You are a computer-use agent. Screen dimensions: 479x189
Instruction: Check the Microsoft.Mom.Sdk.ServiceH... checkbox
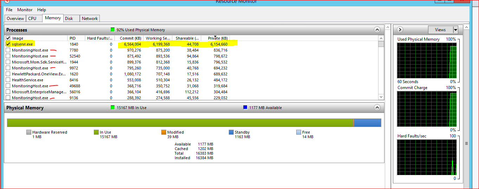[x=8, y=62]
